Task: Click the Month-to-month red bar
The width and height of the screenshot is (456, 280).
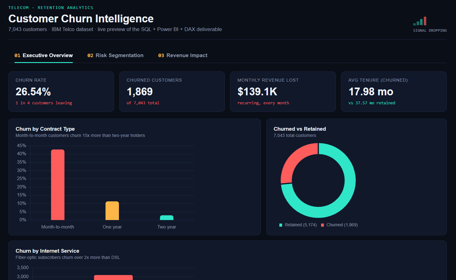Action: pos(58,185)
